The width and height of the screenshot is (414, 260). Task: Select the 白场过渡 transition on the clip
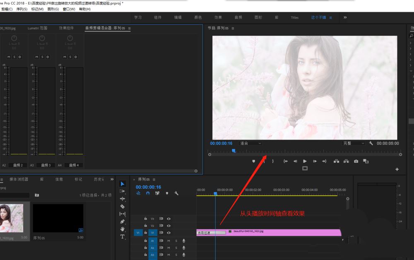coord(211,233)
